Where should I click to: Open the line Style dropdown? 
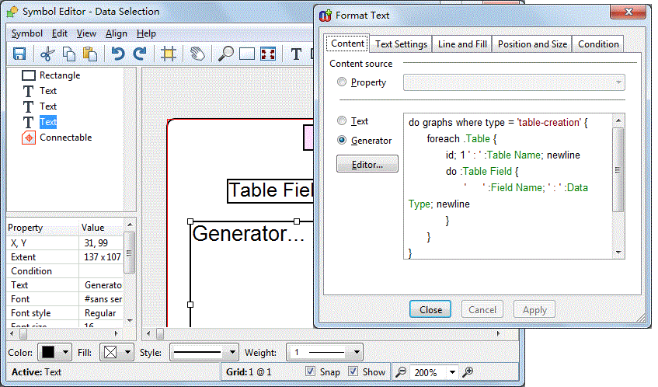tap(202, 352)
